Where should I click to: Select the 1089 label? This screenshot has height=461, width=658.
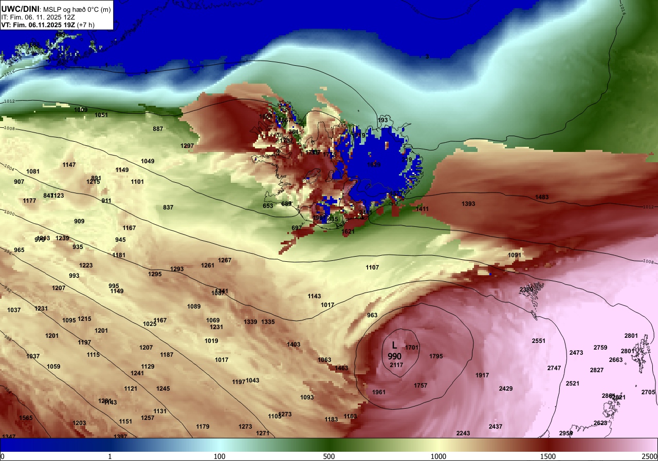[x=194, y=306]
